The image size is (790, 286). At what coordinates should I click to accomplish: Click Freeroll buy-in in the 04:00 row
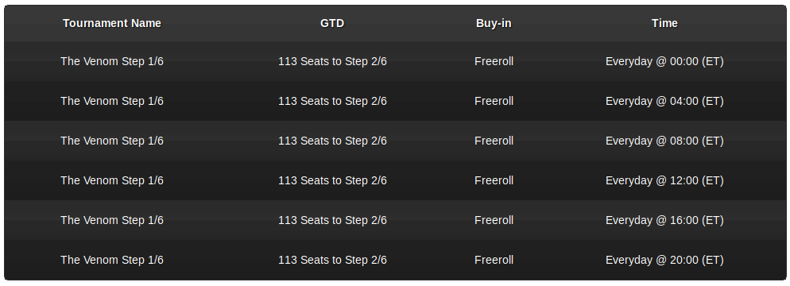(494, 101)
